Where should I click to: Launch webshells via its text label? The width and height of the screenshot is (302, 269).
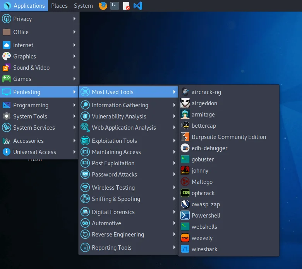[x=204, y=227]
